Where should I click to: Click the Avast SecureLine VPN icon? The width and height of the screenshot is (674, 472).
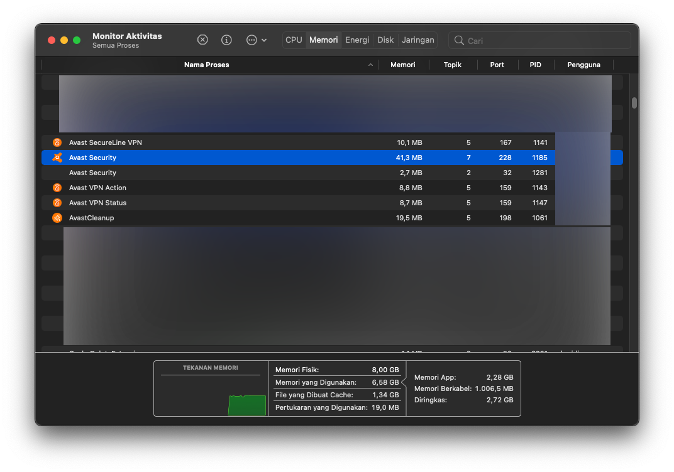[x=57, y=142]
